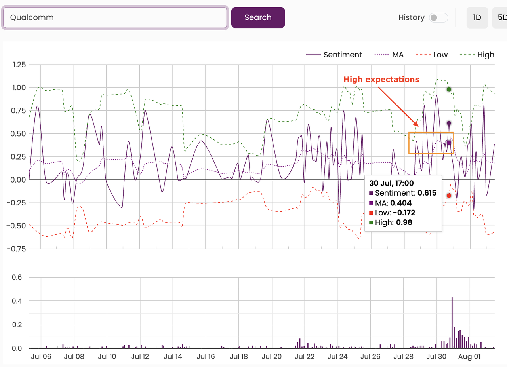Click the -0.75 y-axis label
This screenshot has width=507, height=367.
point(17,249)
